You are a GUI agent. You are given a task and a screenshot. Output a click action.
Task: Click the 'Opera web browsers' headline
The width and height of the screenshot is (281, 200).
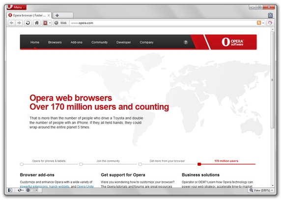[x=71, y=98]
